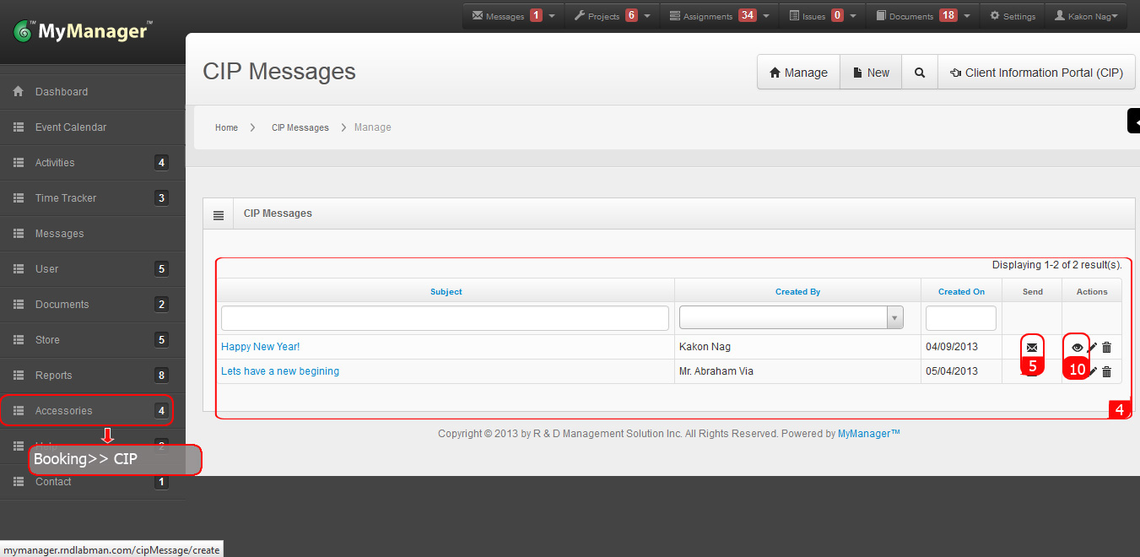Sort the table by Created On column

point(961,292)
